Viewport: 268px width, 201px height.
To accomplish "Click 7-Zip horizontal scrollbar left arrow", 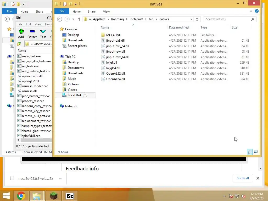I will (19, 140).
